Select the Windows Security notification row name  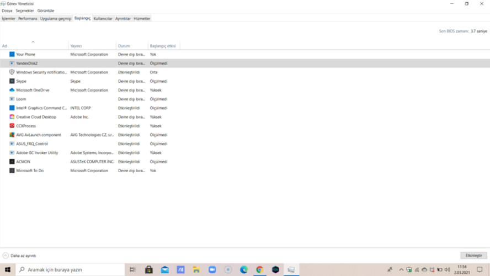click(x=41, y=72)
